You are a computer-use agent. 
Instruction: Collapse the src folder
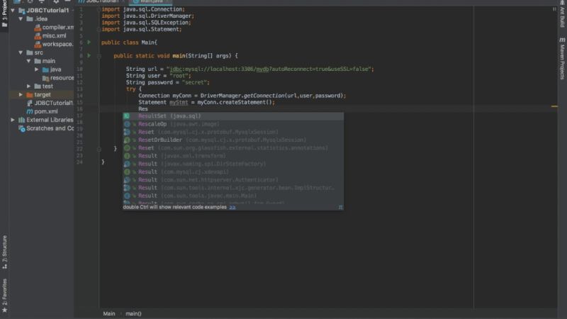pyautogui.click(x=21, y=52)
